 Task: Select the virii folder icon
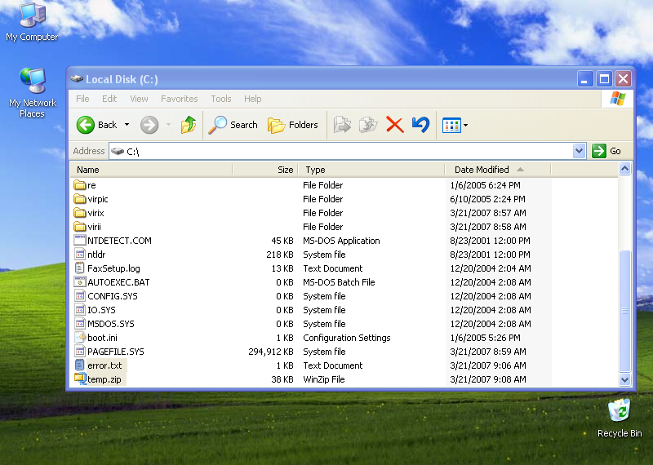pos(79,227)
